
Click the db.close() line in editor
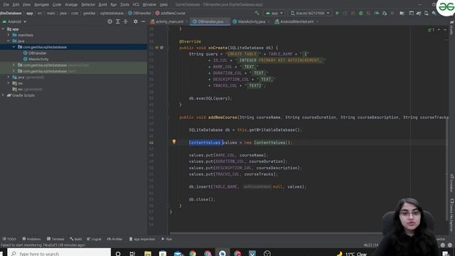pyautogui.click(x=202, y=199)
